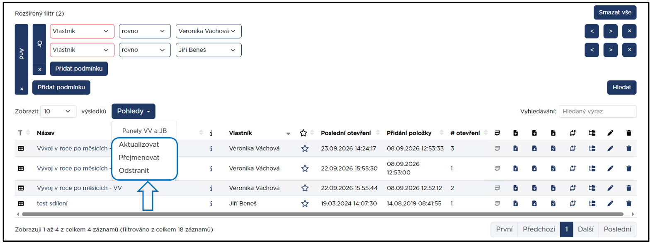This screenshot has height=243, width=653.
Task: Show info for the "test sdílení" item
Action: [211, 203]
